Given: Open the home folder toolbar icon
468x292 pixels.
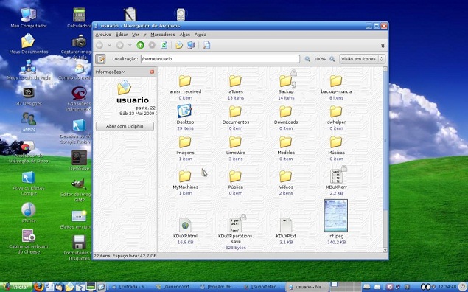Looking at the screenshot, I should (179, 45).
